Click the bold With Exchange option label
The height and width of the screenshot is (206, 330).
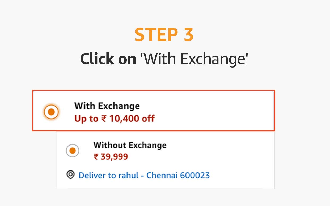coord(107,106)
